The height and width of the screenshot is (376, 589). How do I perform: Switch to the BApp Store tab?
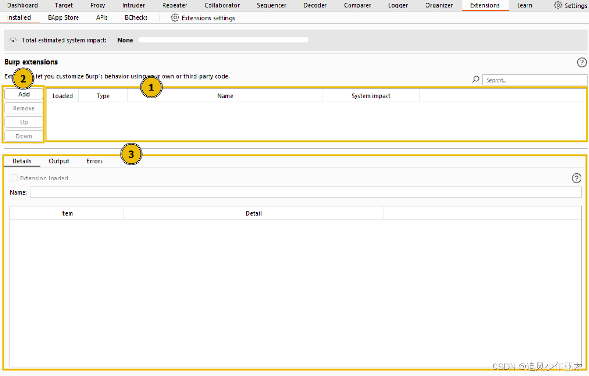tap(63, 17)
